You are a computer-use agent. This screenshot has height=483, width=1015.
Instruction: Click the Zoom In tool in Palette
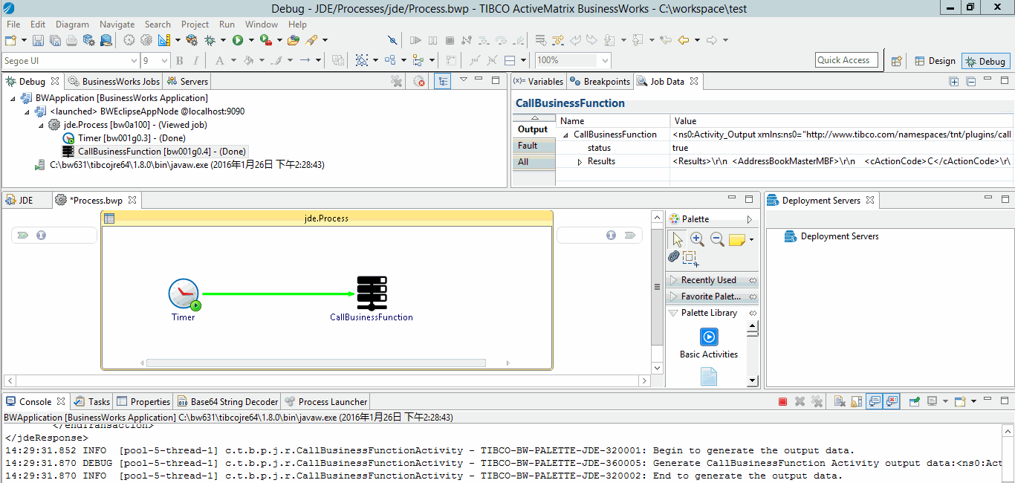click(697, 239)
